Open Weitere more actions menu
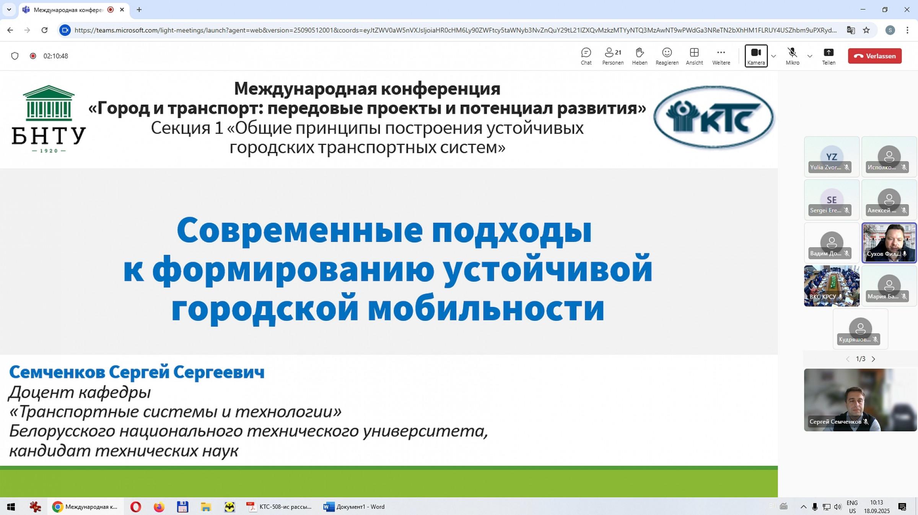918x515 pixels. point(721,56)
